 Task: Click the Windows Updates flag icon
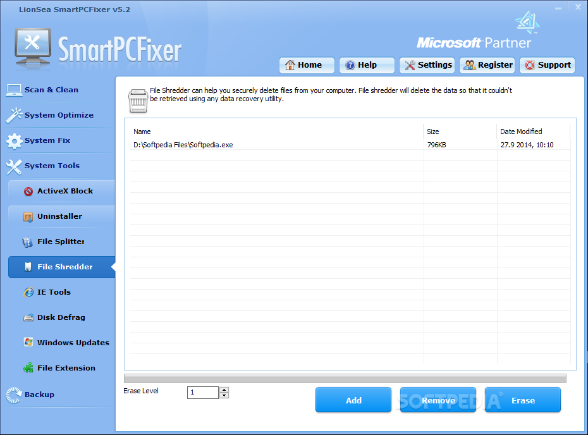click(28, 343)
